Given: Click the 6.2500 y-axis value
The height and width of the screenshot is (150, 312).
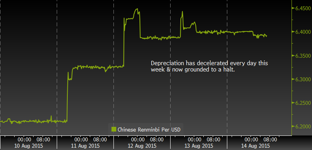Looking at the screenshot, I should point(303,103).
